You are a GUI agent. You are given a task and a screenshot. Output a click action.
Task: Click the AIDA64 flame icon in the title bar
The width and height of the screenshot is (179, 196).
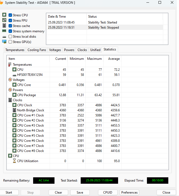coord(2,2)
